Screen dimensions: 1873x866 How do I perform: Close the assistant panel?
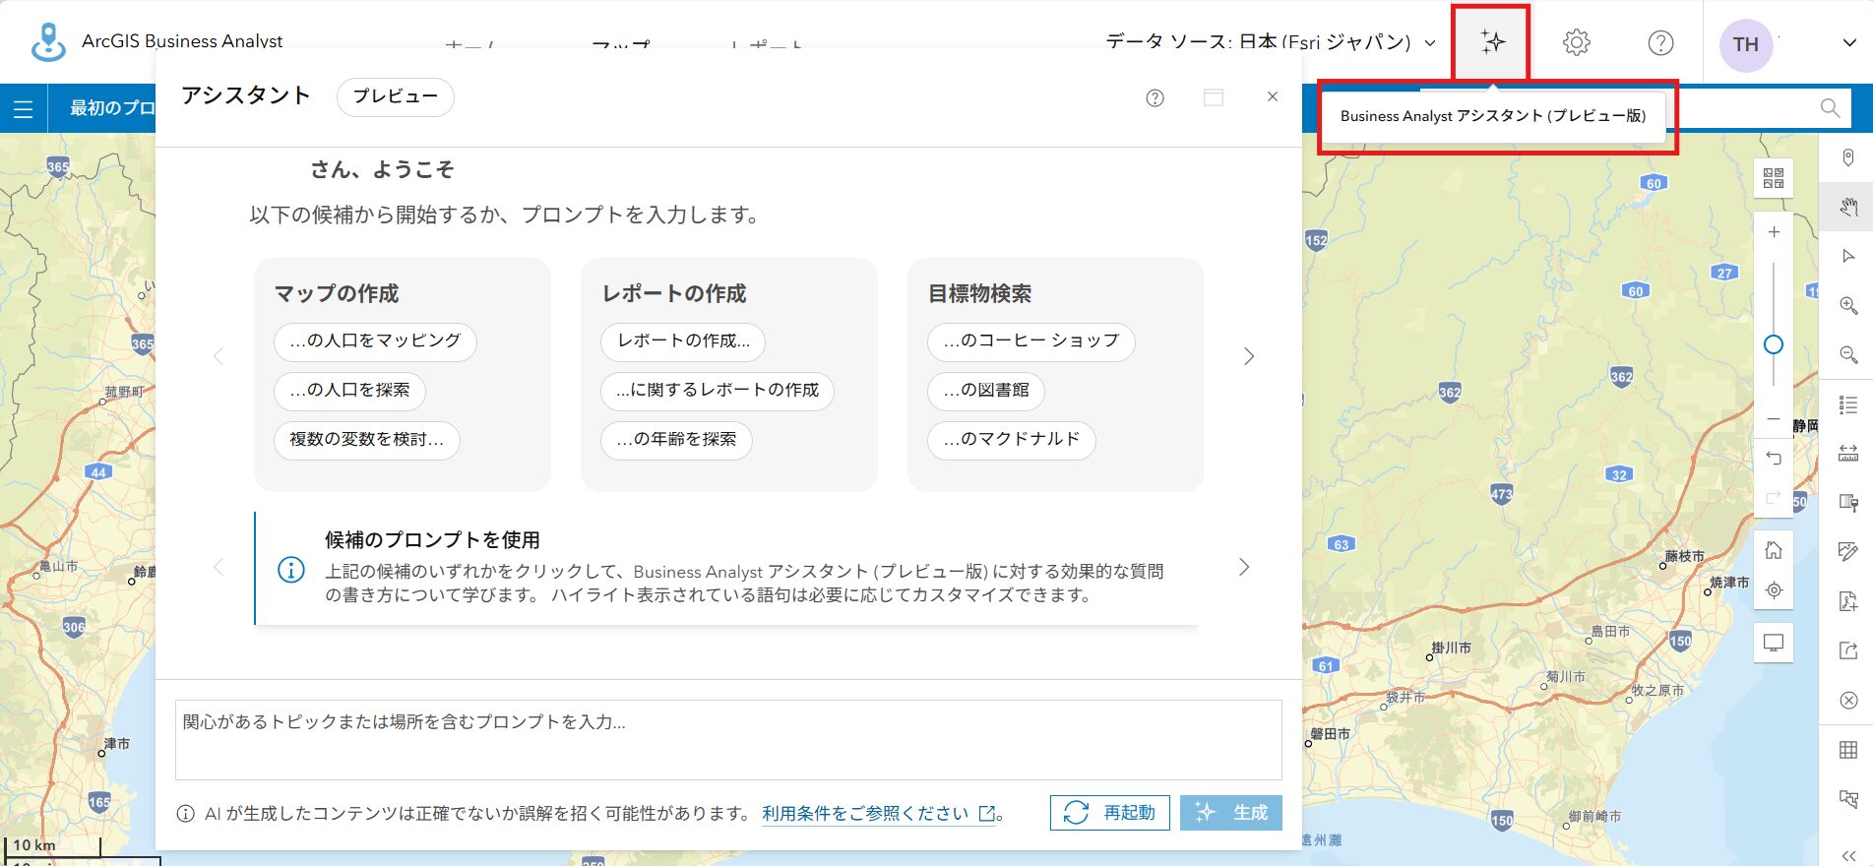coord(1273,96)
